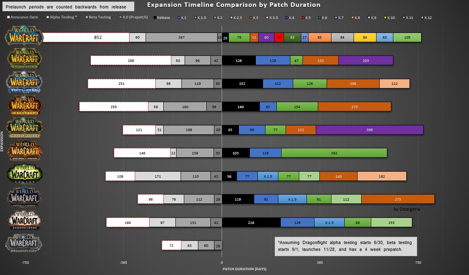
Task: Click the Battle for Azeroth logo
Action: (x=25, y=199)
